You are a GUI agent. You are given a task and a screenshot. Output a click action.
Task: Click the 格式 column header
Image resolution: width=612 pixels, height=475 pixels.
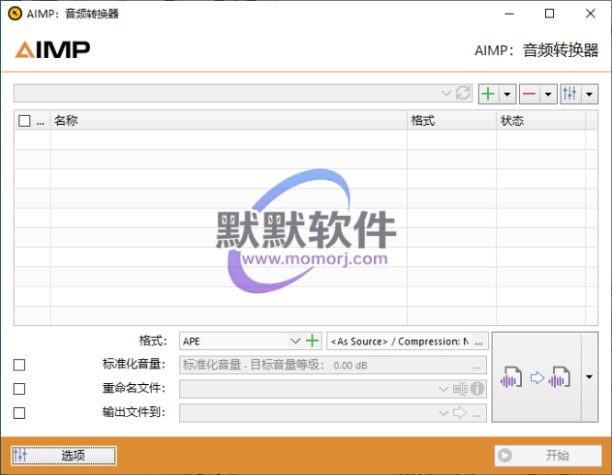click(x=450, y=120)
